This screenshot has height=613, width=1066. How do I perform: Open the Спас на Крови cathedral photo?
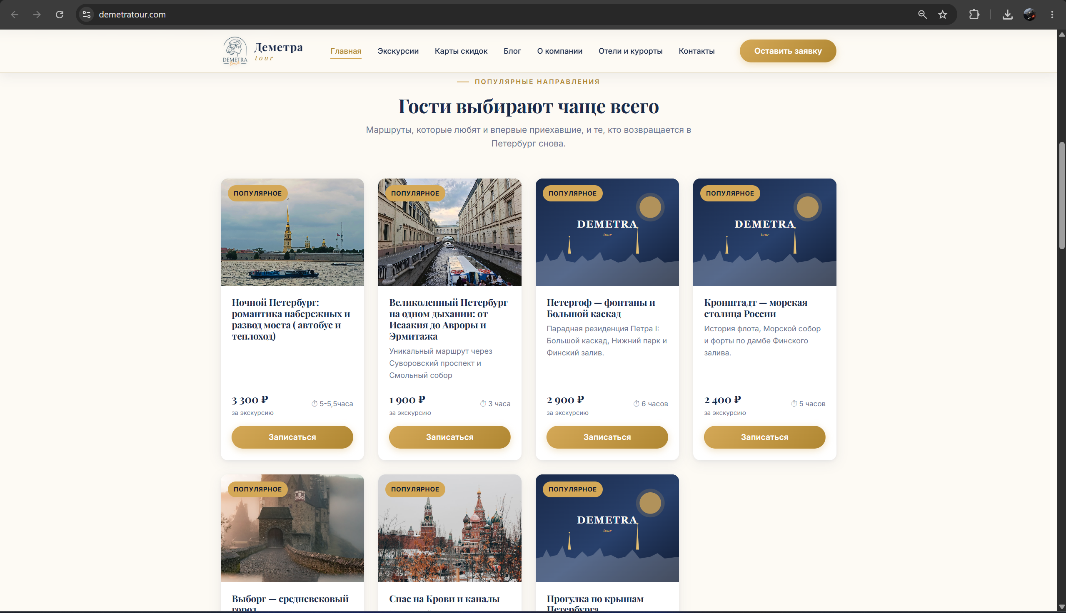tap(449, 528)
